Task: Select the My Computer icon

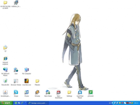Action: click(x=27, y=70)
